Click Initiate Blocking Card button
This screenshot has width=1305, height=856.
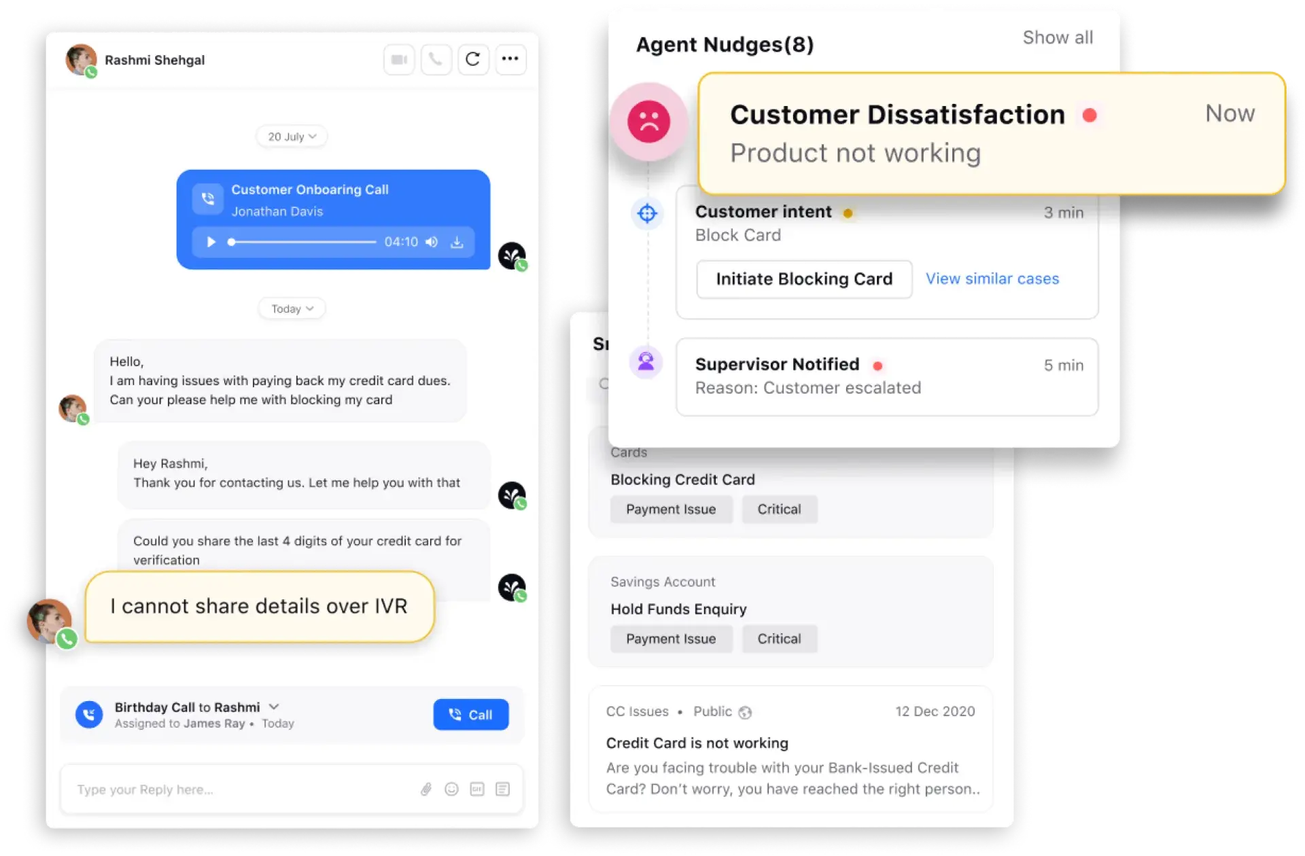click(804, 278)
